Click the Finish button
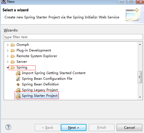Screen dimensions: 144x133 point(102,128)
